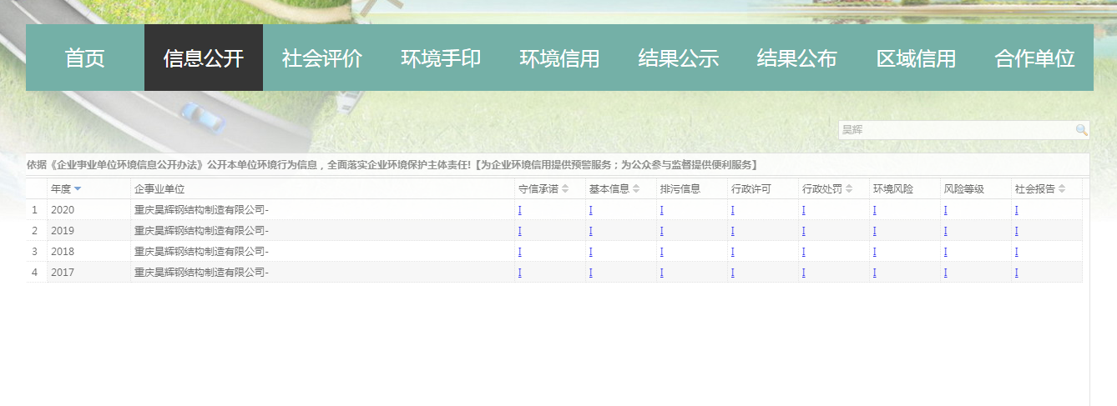The width and height of the screenshot is (1117, 406).
Task: Go to the 社会评价 tab
Action: (322, 58)
